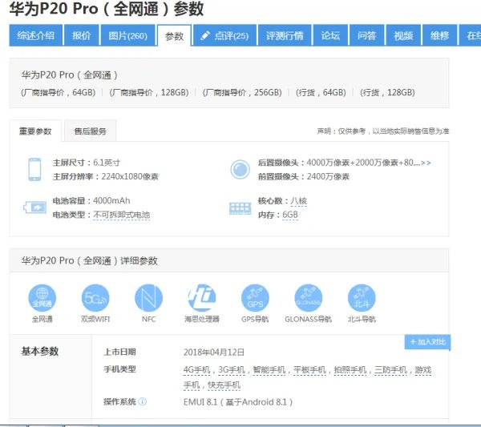Screen dimensions: 481x427
Task: Open the 综述介绍 tab
Action: 36,35
